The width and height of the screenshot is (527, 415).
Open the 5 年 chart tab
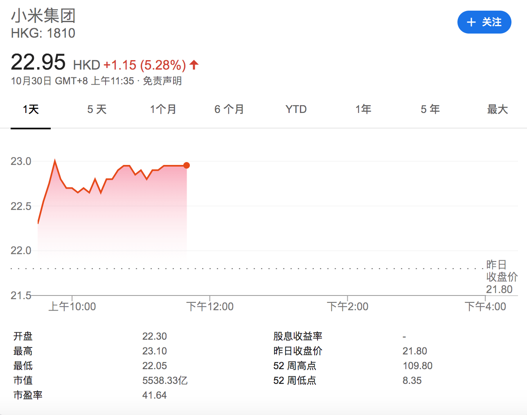(430, 109)
